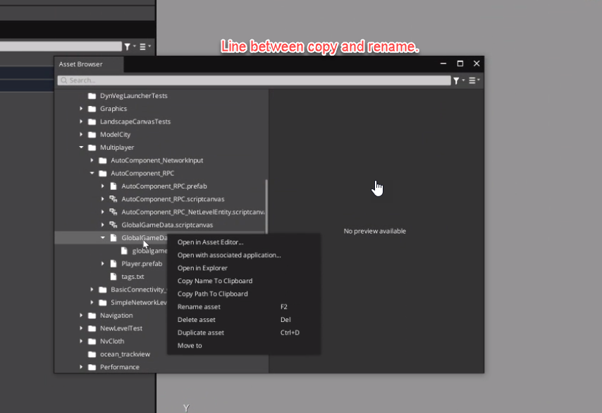Click the Graphics folder icon
The width and height of the screenshot is (602, 413).
pyautogui.click(x=92, y=108)
